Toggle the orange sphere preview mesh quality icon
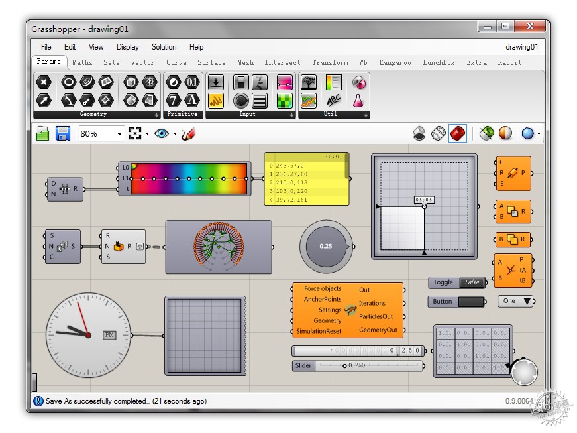Screen dimensions: 577x433 point(505,133)
